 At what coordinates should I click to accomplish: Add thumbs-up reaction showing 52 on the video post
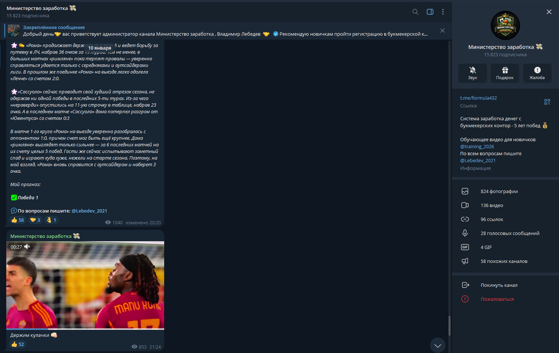[18, 344]
